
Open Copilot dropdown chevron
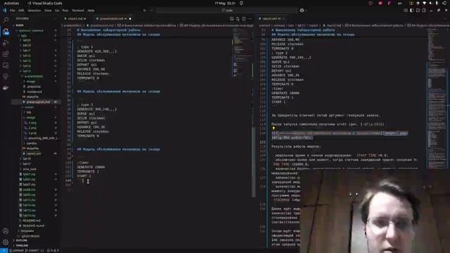(306, 11)
